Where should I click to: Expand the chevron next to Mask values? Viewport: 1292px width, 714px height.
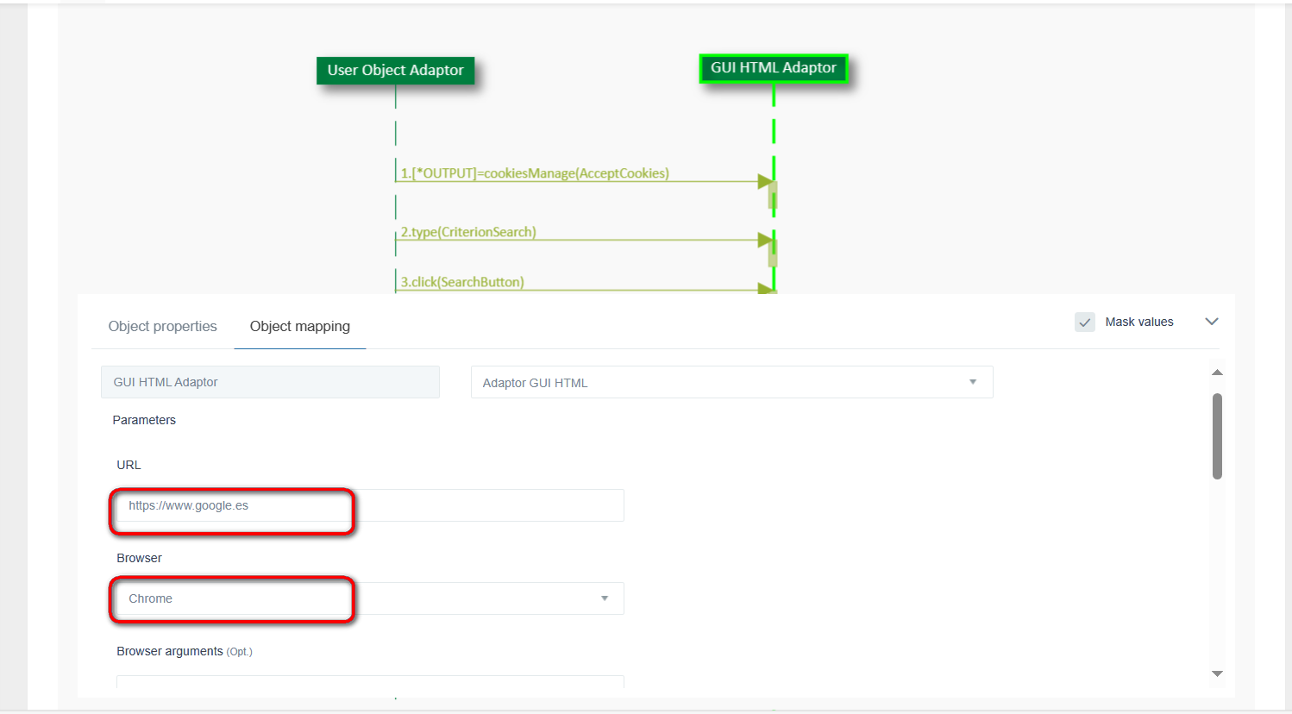pos(1211,322)
